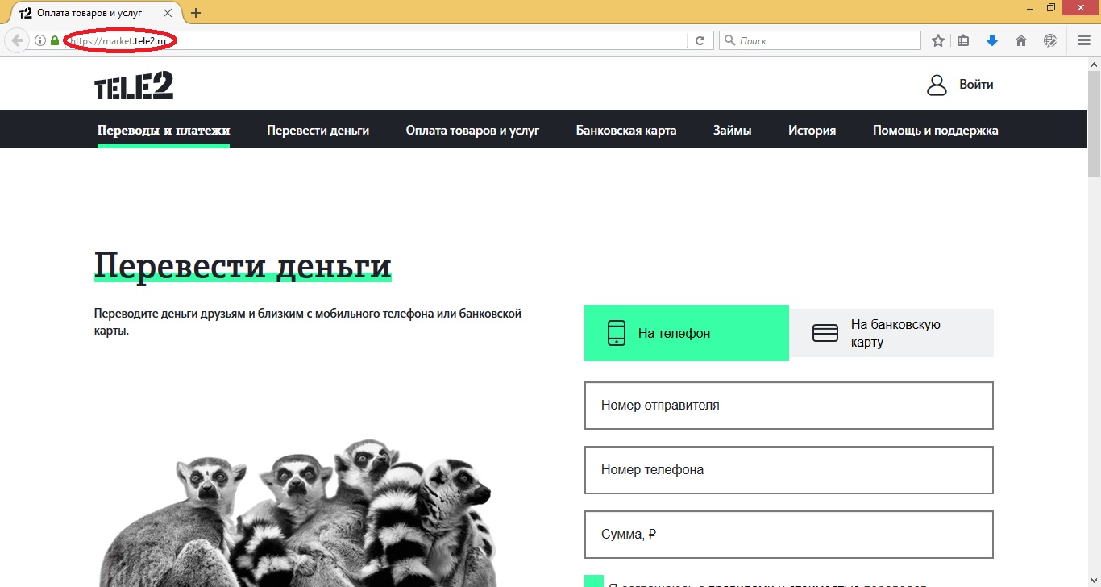This screenshot has width=1101, height=587.
Task: Reload the page with the refresh icon
Action: (700, 40)
